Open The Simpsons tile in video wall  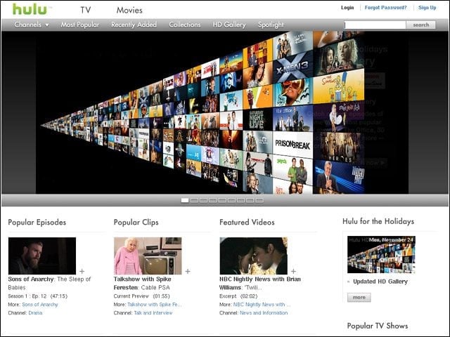pyautogui.click(x=338, y=87)
